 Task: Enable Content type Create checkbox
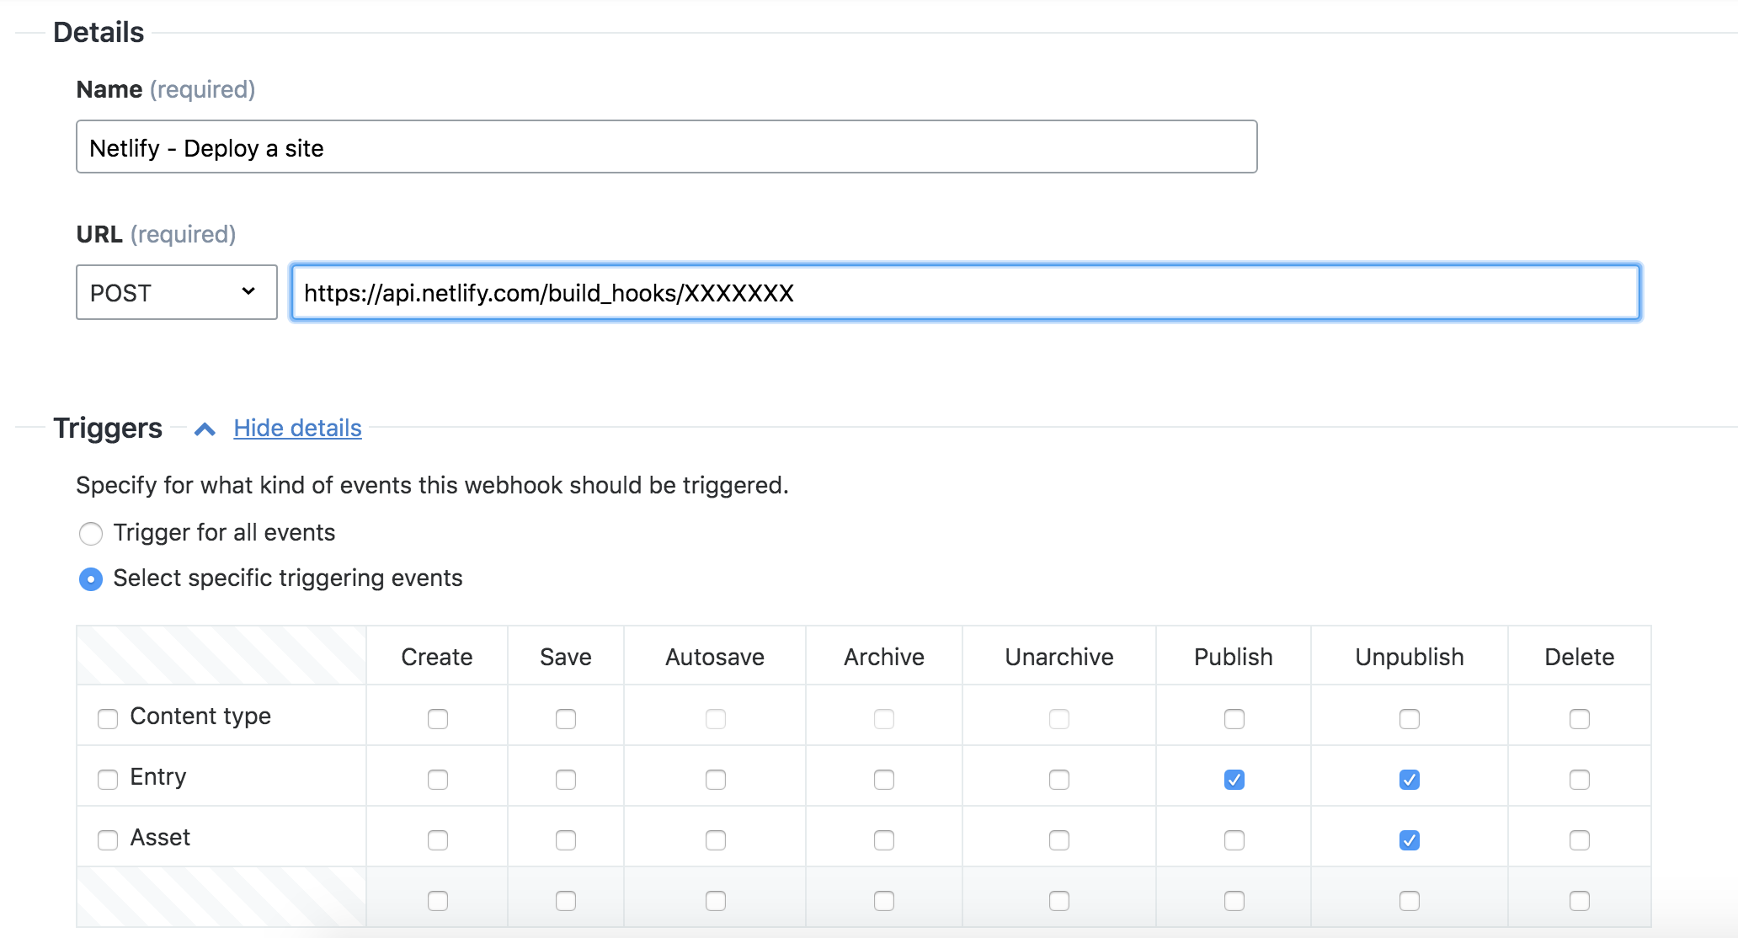[x=437, y=719]
